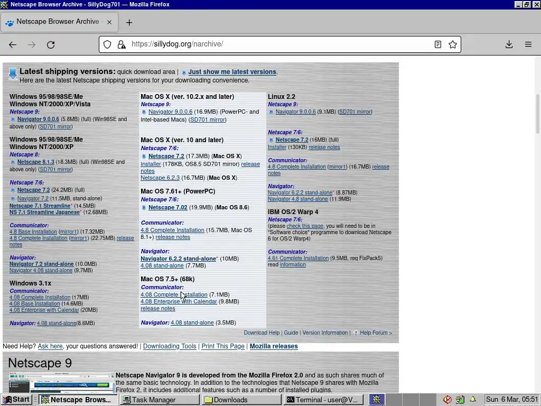This screenshot has width=541, height=406.
Task: Click the notification bell tray icon
Action: point(473,400)
